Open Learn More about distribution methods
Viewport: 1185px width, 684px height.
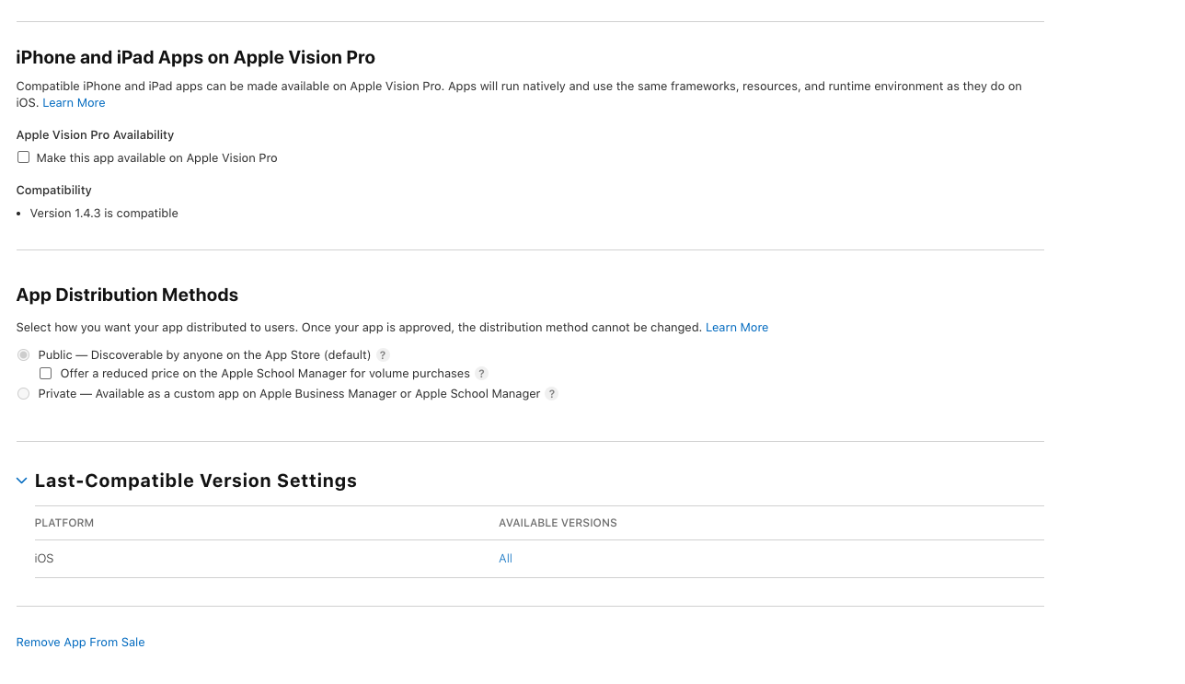[x=736, y=328]
